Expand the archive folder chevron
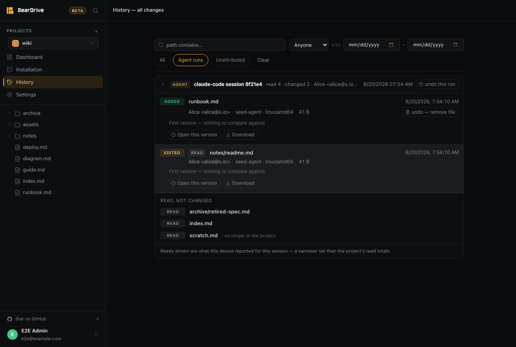 pyautogui.click(x=9, y=113)
